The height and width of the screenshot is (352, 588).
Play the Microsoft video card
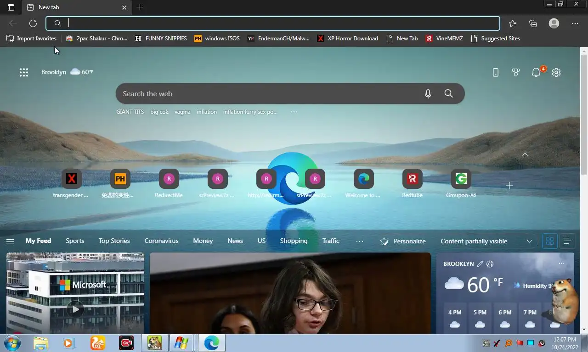(75, 309)
